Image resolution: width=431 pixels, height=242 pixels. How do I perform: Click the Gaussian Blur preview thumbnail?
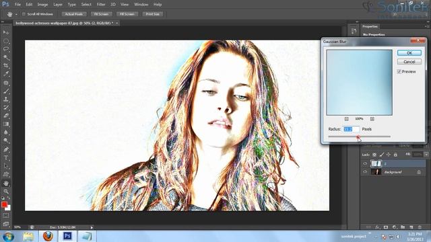tap(359, 82)
